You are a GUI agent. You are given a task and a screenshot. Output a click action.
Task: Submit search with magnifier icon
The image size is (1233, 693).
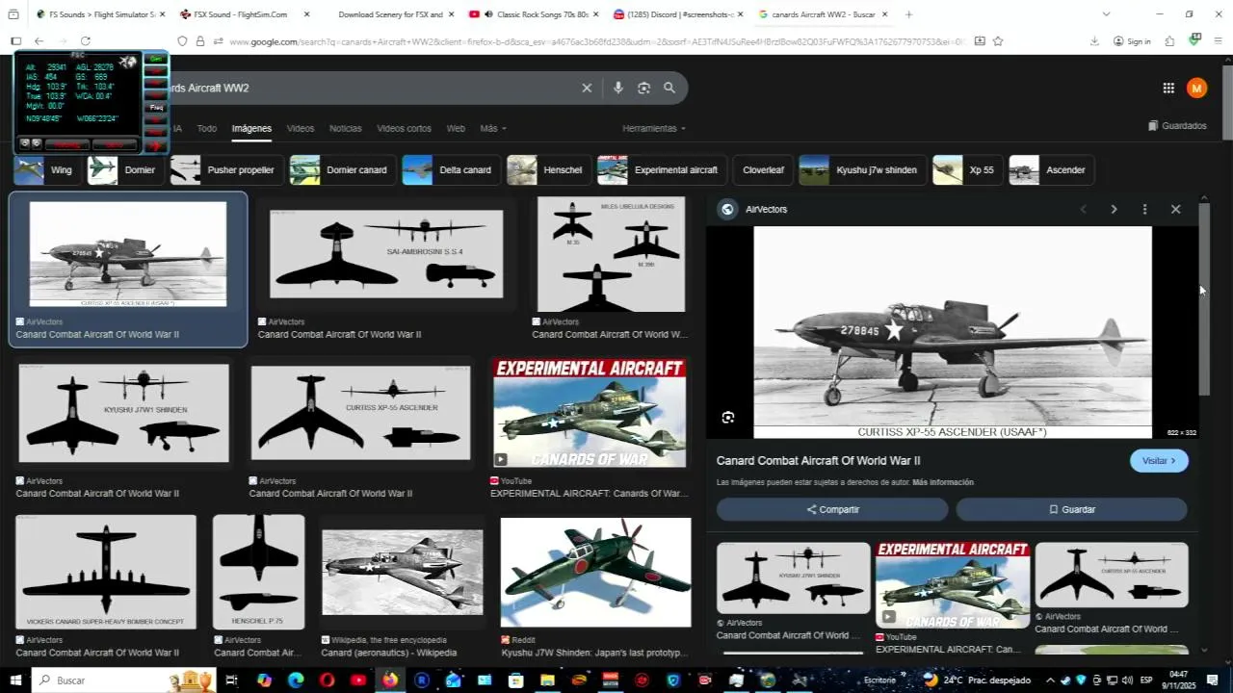669,88
